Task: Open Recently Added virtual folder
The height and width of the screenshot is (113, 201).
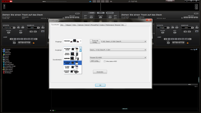Action: click(9, 65)
